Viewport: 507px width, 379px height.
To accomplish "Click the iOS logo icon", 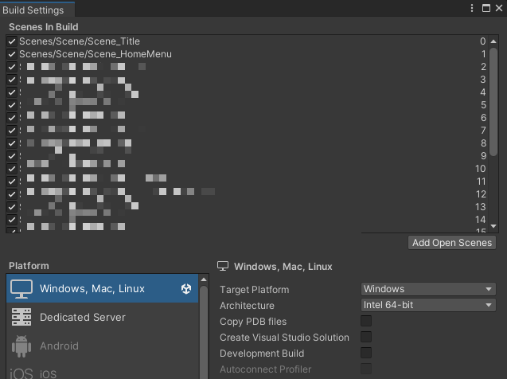I will coord(21,374).
